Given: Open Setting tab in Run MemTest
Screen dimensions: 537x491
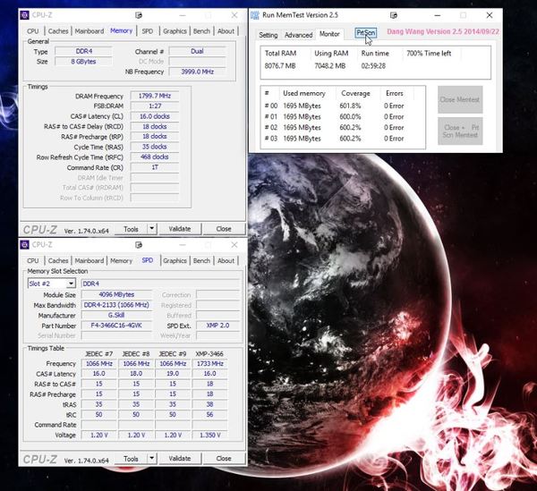Looking at the screenshot, I should tap(268, 35).
